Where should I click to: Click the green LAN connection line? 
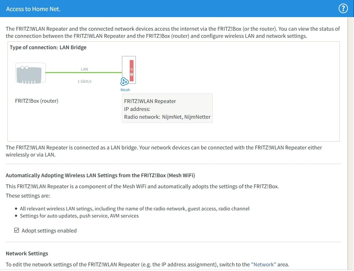[x=84, y=73]
